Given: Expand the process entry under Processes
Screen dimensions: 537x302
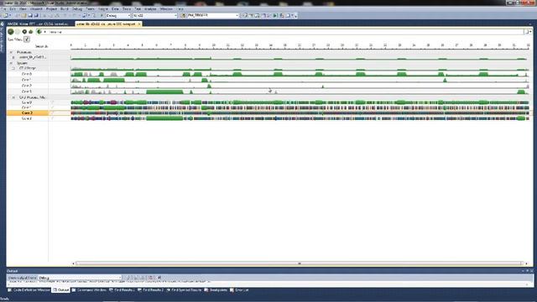Looking at the screenshot, I should point(13,58).
